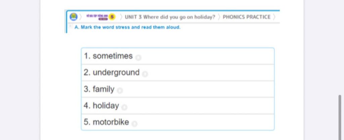Click the Mark the word stress instruction
Viewport: 344px width, 140px height.
[x=127, y=27]
